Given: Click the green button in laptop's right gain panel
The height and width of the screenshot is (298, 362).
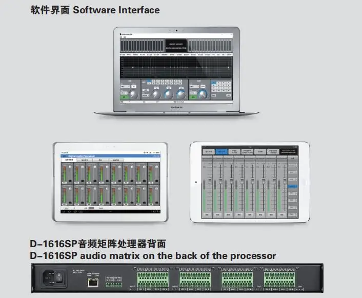Looking at the screenshot, I should [x=193, y=97].
